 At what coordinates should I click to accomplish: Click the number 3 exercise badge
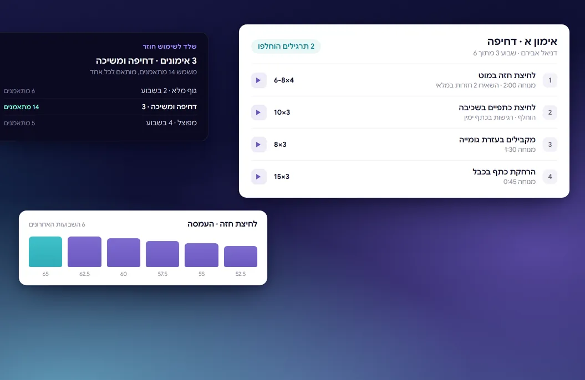click(550, 145)
